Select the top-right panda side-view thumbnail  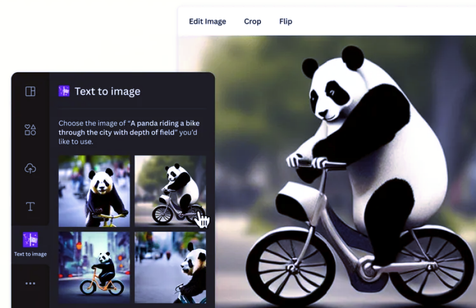[x=170, y=191]
